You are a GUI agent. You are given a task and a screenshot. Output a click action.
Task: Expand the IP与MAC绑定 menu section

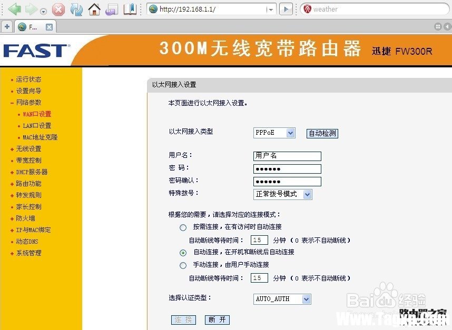click(33, 230)
